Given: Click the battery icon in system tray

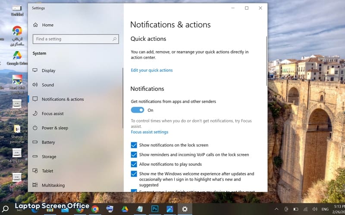Looking at the screenshot, I should coord(296,209).
